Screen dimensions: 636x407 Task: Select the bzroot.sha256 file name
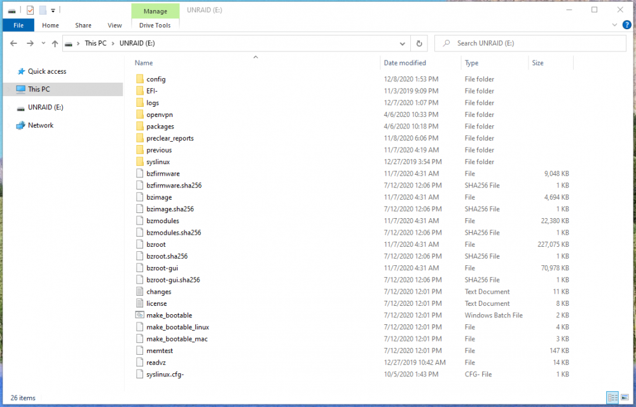167,256
